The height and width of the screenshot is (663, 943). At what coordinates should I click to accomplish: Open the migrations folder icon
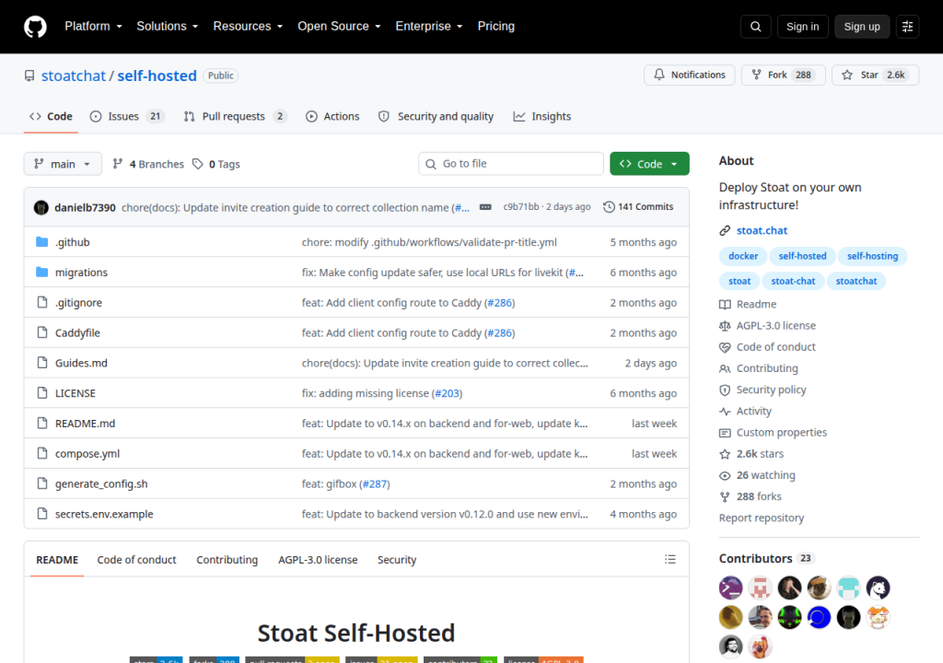click(x=41, y=272)
